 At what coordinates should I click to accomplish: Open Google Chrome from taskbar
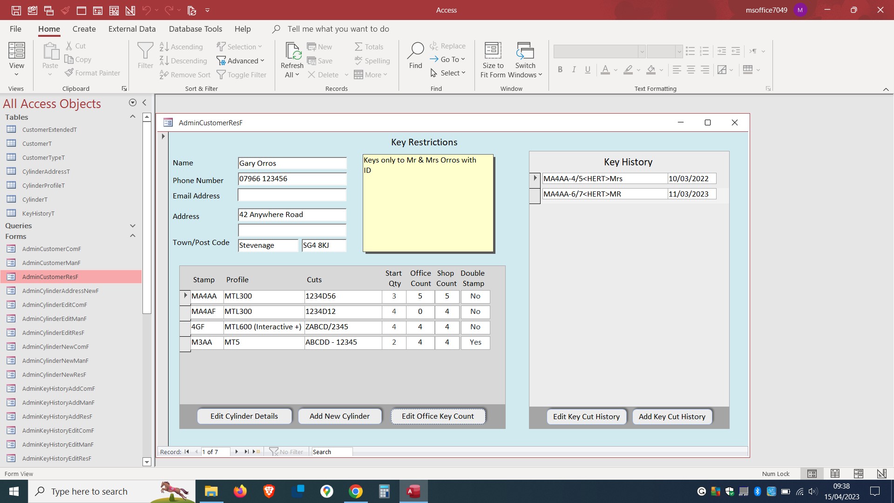(356, 491)
